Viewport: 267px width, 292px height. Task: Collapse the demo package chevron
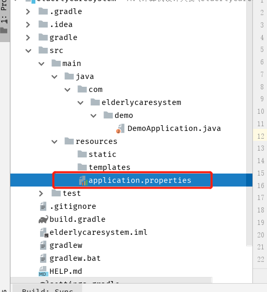tap(93, 116)
